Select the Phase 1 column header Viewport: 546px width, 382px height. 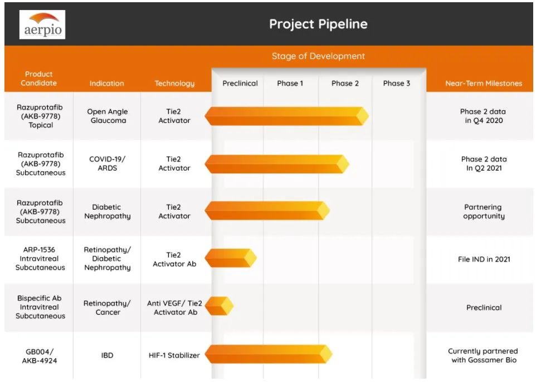click(290, 83)
